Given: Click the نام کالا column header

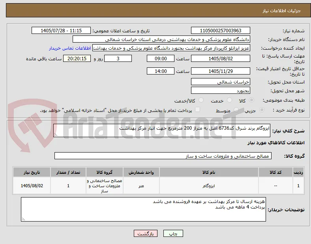Looking at the screenshot, I should pos(209,172).
